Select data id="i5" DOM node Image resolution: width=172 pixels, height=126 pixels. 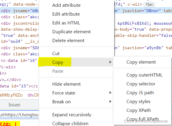19,86
